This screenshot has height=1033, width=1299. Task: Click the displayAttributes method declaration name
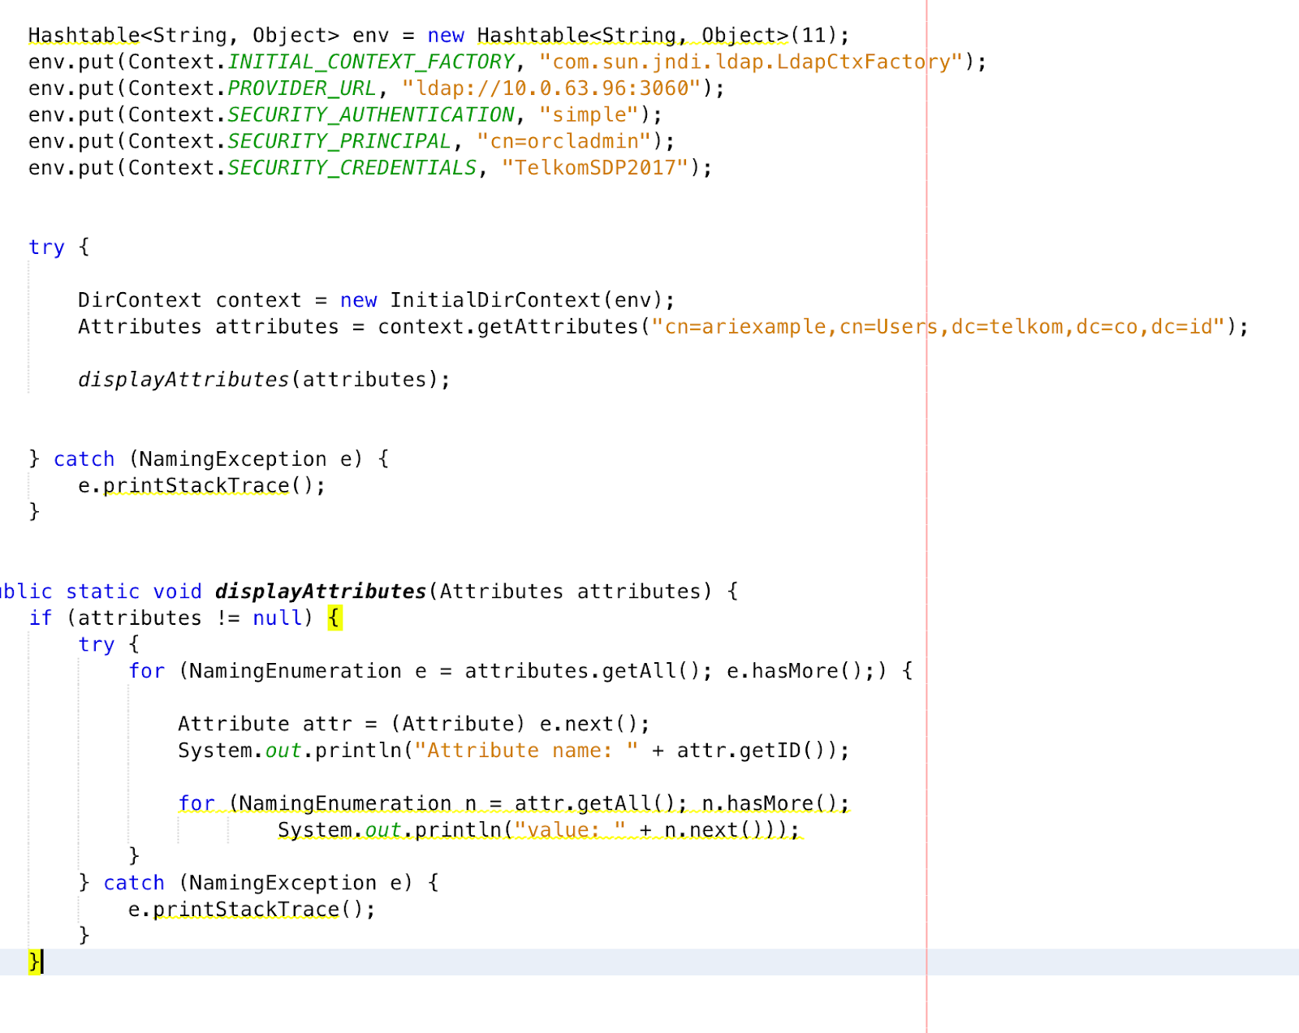320,591
